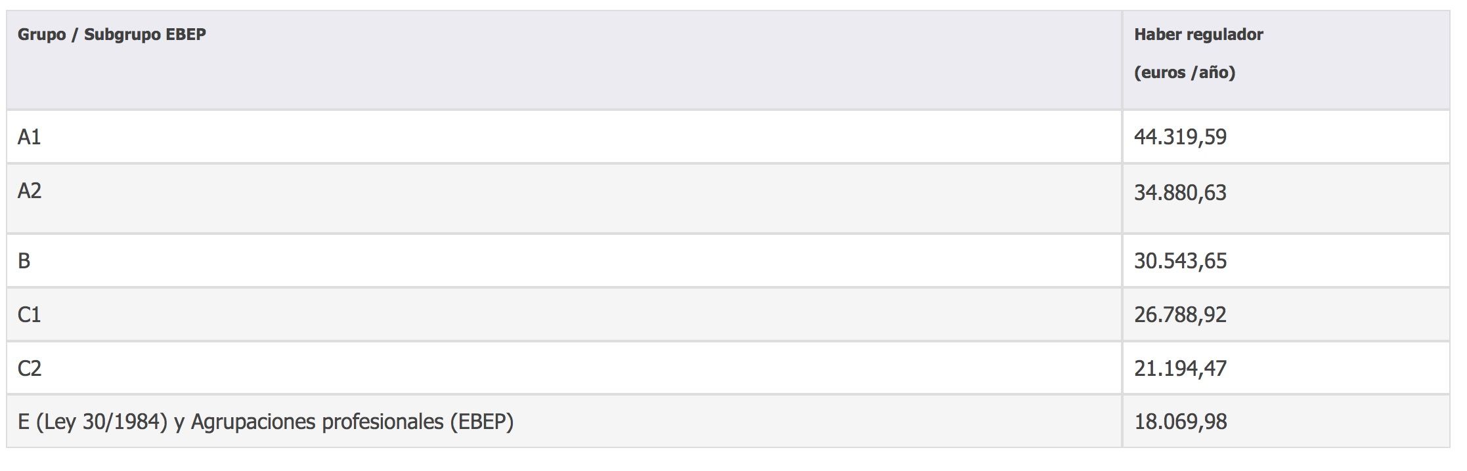Select the amount 26.788,92

1180,315
